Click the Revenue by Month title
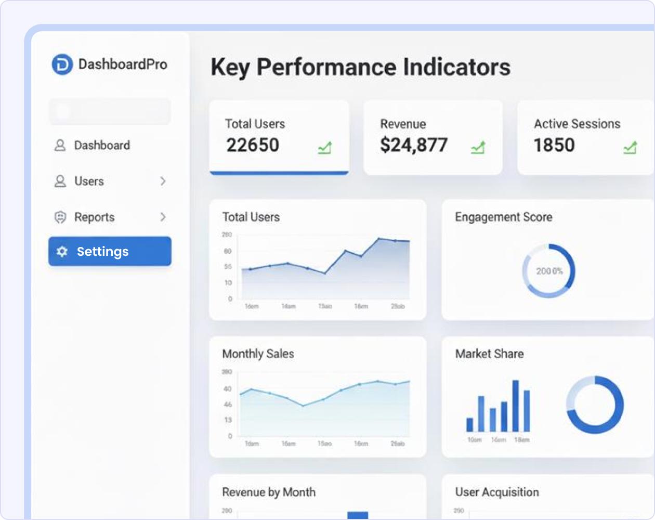655x520 pixels. [x=269, y=492]
